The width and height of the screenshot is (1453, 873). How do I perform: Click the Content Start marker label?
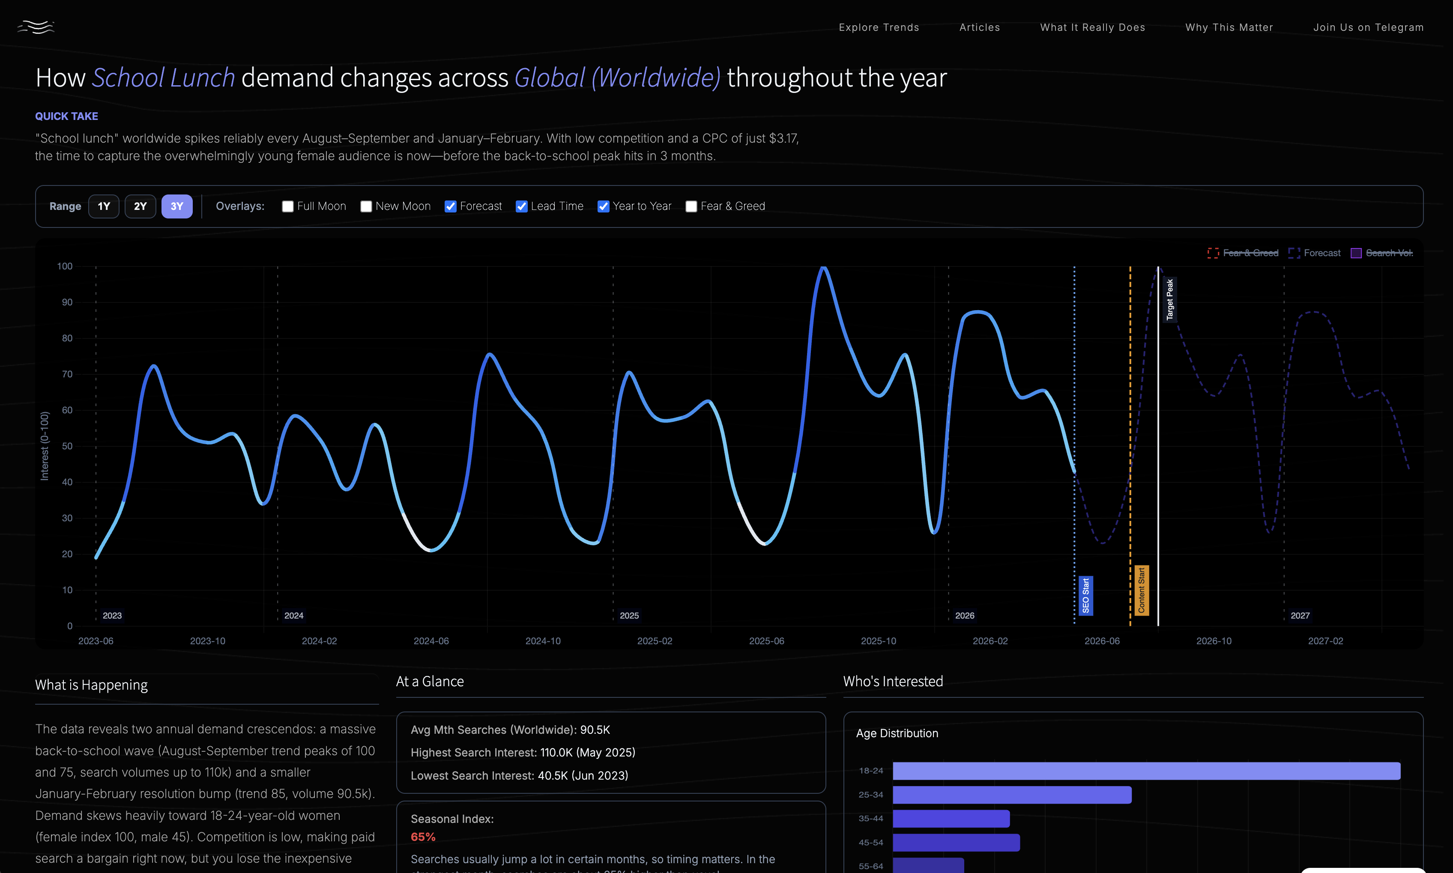click(x=1142, y=591)
